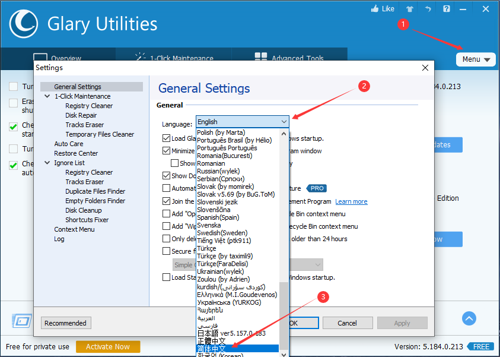
Task: Enable the 'Load Sta...' Windows startup checkbox
Action: tap(166, 277)
